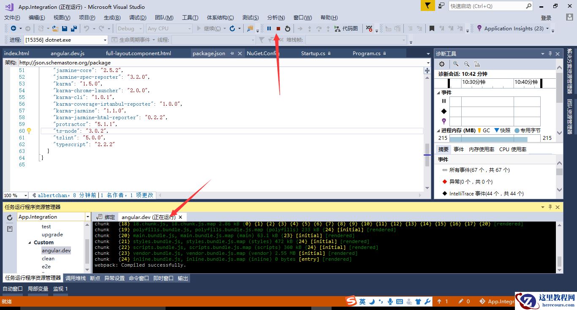Click the Application Insights (23) button
The height and width of the screenshot is (310, 577).
point(514,29)
